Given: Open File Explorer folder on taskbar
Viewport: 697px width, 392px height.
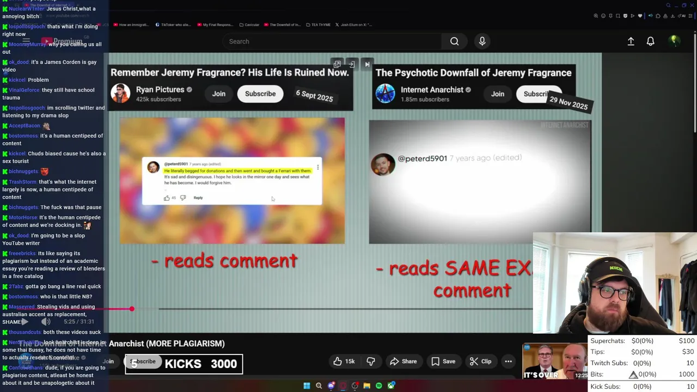Looking at the screenshot, I should pyautogui.click(x=367, y=385).
